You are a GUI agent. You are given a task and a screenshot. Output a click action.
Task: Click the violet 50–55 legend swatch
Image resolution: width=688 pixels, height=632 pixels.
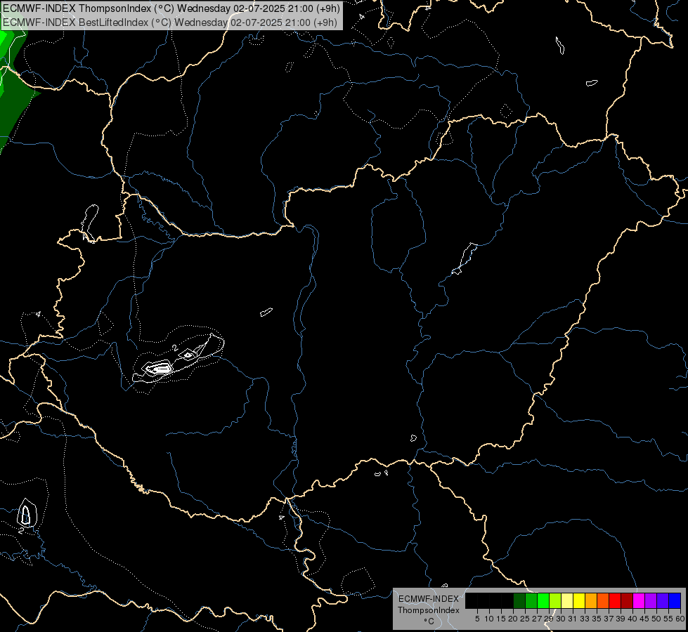coord(663,600)
